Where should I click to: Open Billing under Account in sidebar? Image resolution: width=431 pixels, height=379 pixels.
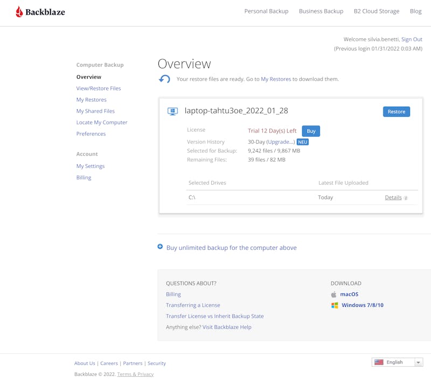coord(84,178)
